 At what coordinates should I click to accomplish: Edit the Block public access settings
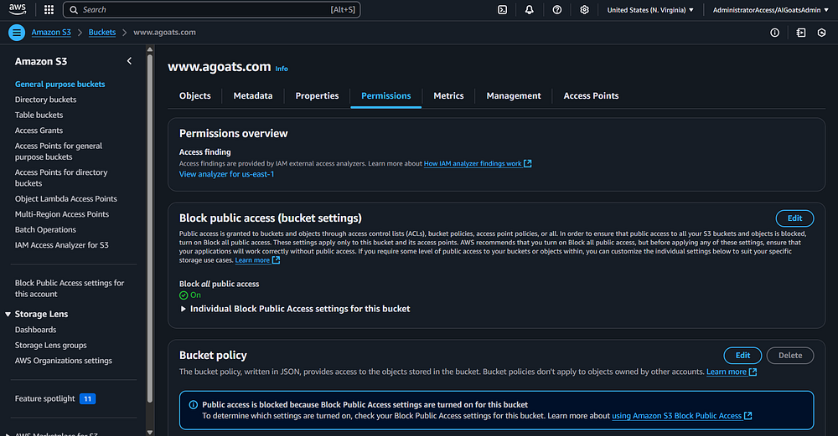pos(794,218)
